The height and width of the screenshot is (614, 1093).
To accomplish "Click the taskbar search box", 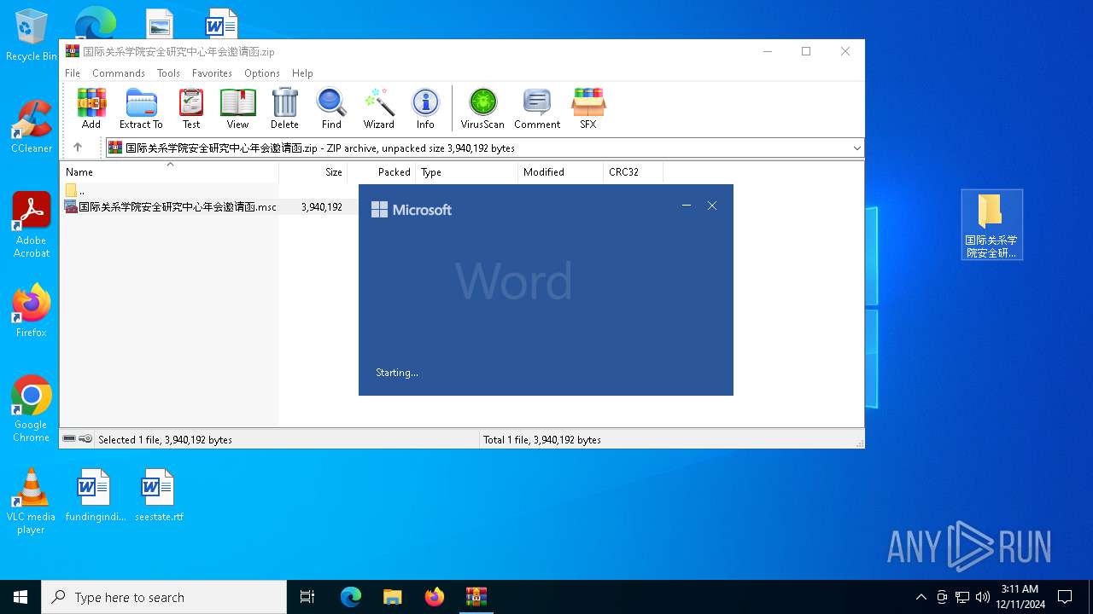I will coord(164,597).
